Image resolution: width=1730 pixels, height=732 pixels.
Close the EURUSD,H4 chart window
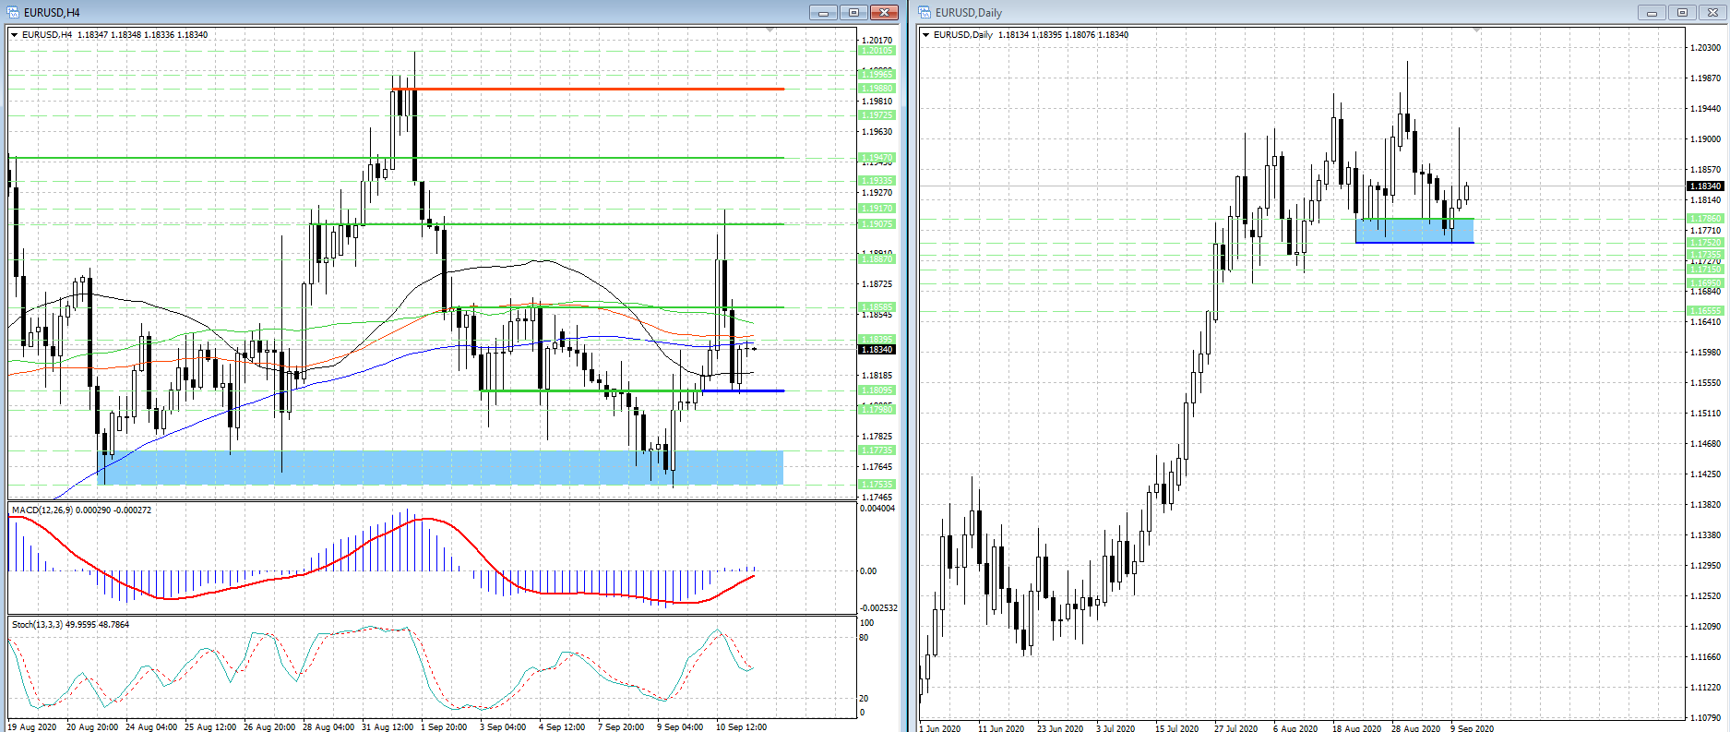pyautogui.click(x=884, y=13)
